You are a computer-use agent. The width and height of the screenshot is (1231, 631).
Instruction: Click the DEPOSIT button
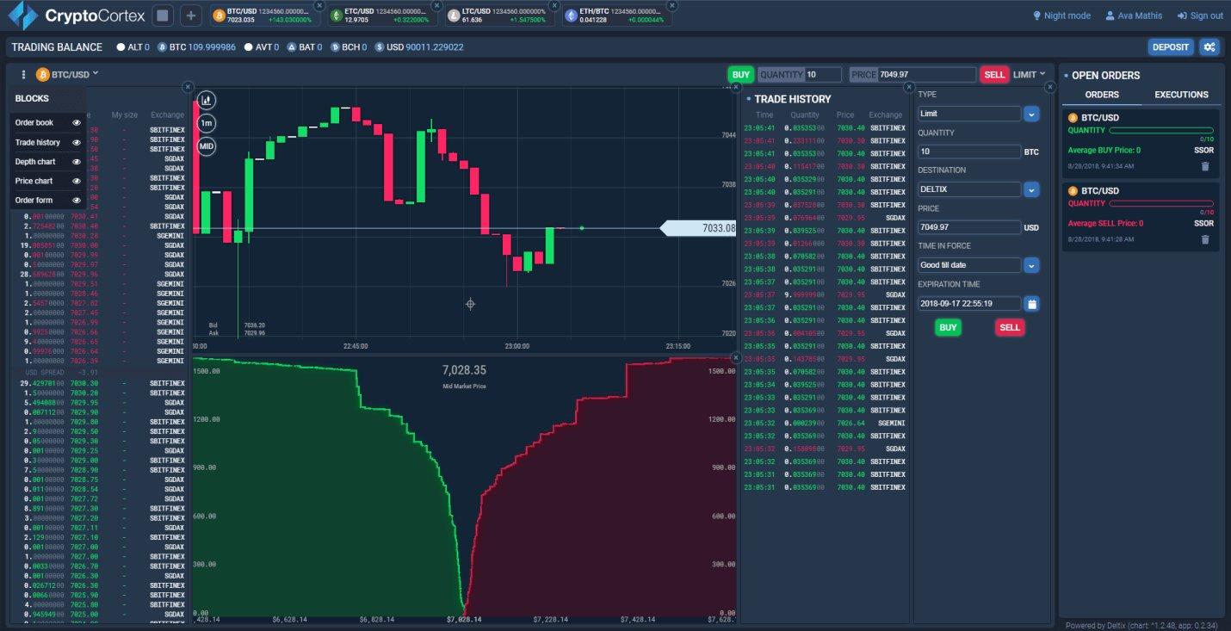(1170, 46)
